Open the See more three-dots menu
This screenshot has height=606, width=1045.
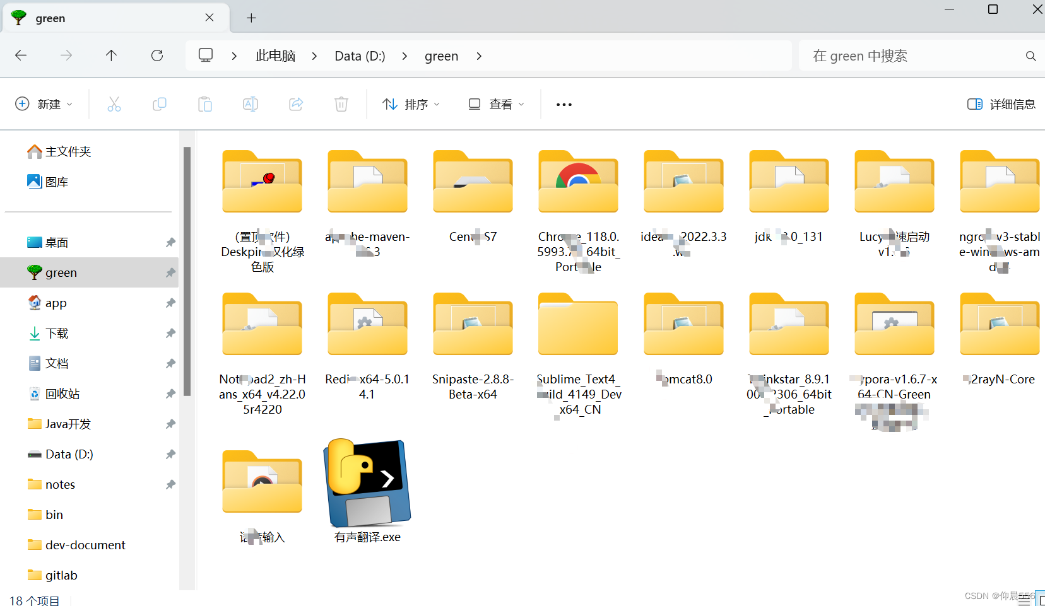pos(564,105)
